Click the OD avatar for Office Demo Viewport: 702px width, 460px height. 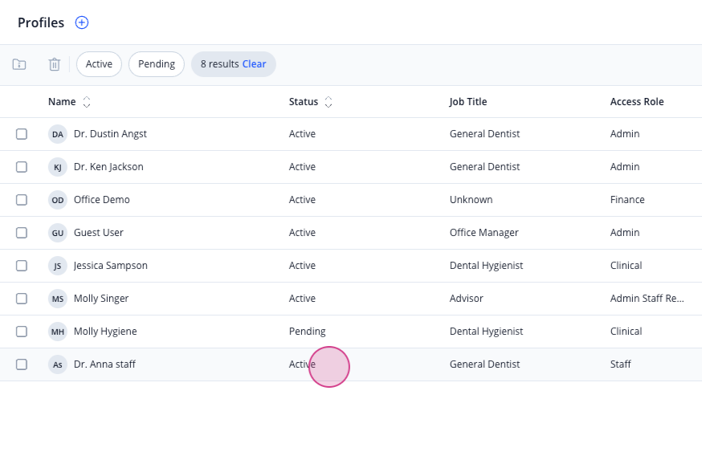58,200
